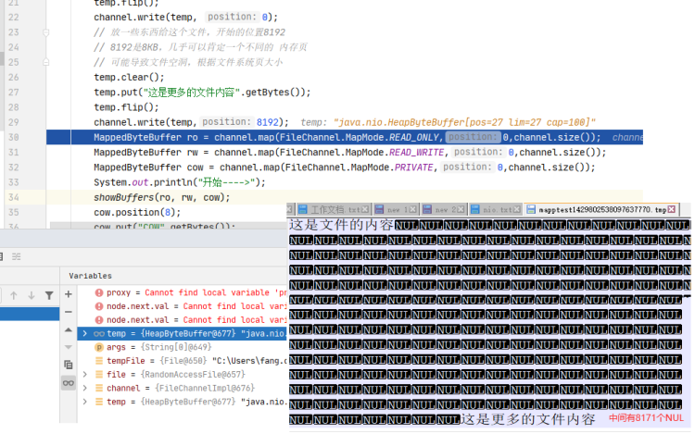Close the mapptest tmp file tab
Screen dimensions: 695x434
tap(675, 210)
